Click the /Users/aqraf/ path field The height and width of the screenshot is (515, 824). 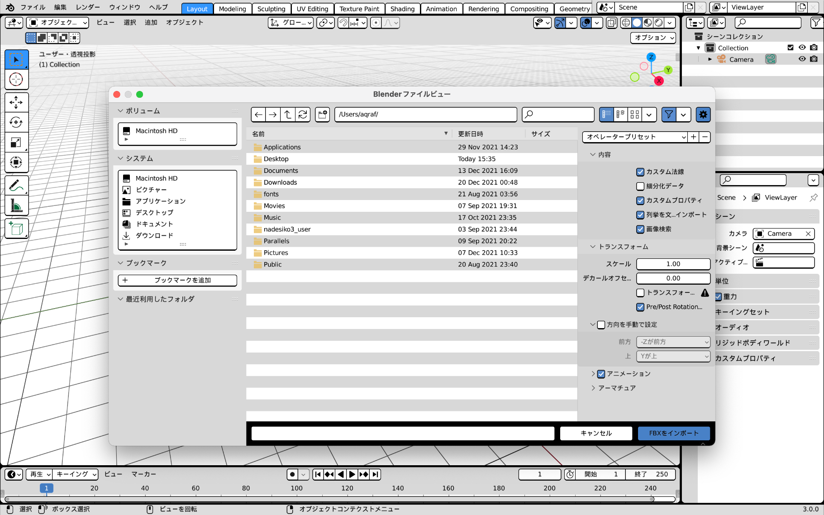[x=425, y=114]
